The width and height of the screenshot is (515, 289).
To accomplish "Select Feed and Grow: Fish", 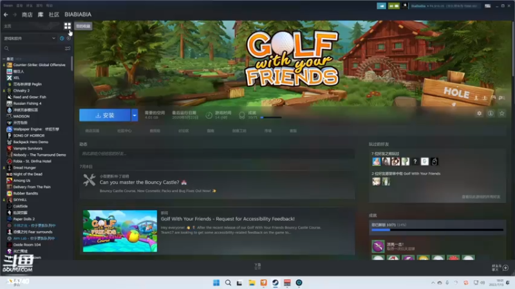I will pyautogui.click(x=30, y=97).
